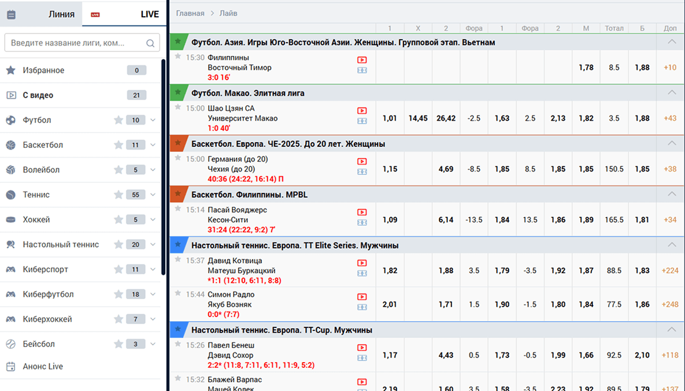
Task: Star the Давид Котвица match as favorite
Action: 178,260
